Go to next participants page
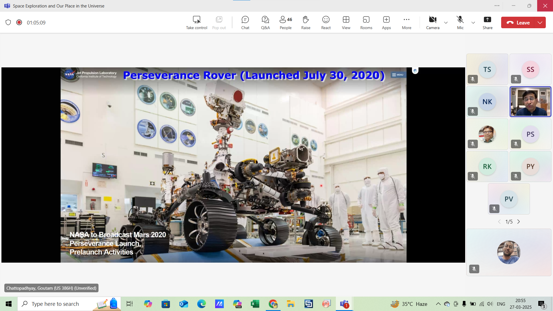This screenshot has width=553, height=311. [x=519, y=222]
